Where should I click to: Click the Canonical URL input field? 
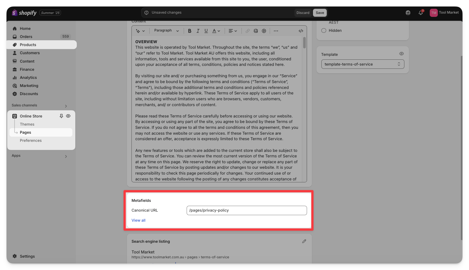point(247,210)
